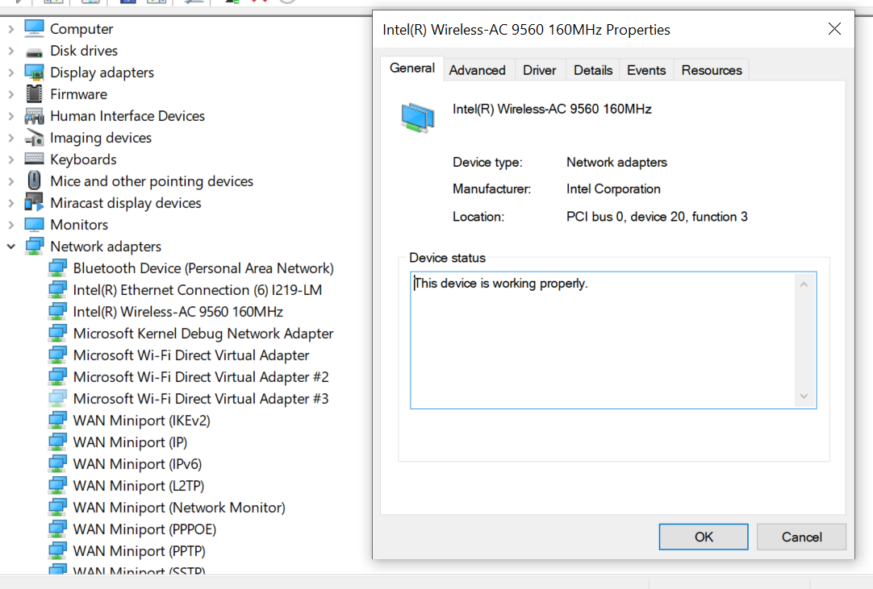Screen dimensions: 873x589
Task: Open the Events tab
Action: point(646,71)
